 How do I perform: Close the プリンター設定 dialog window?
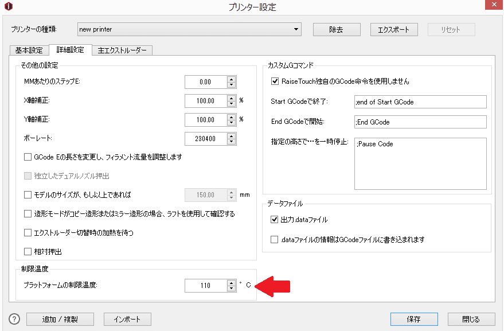tap(494, 5)
